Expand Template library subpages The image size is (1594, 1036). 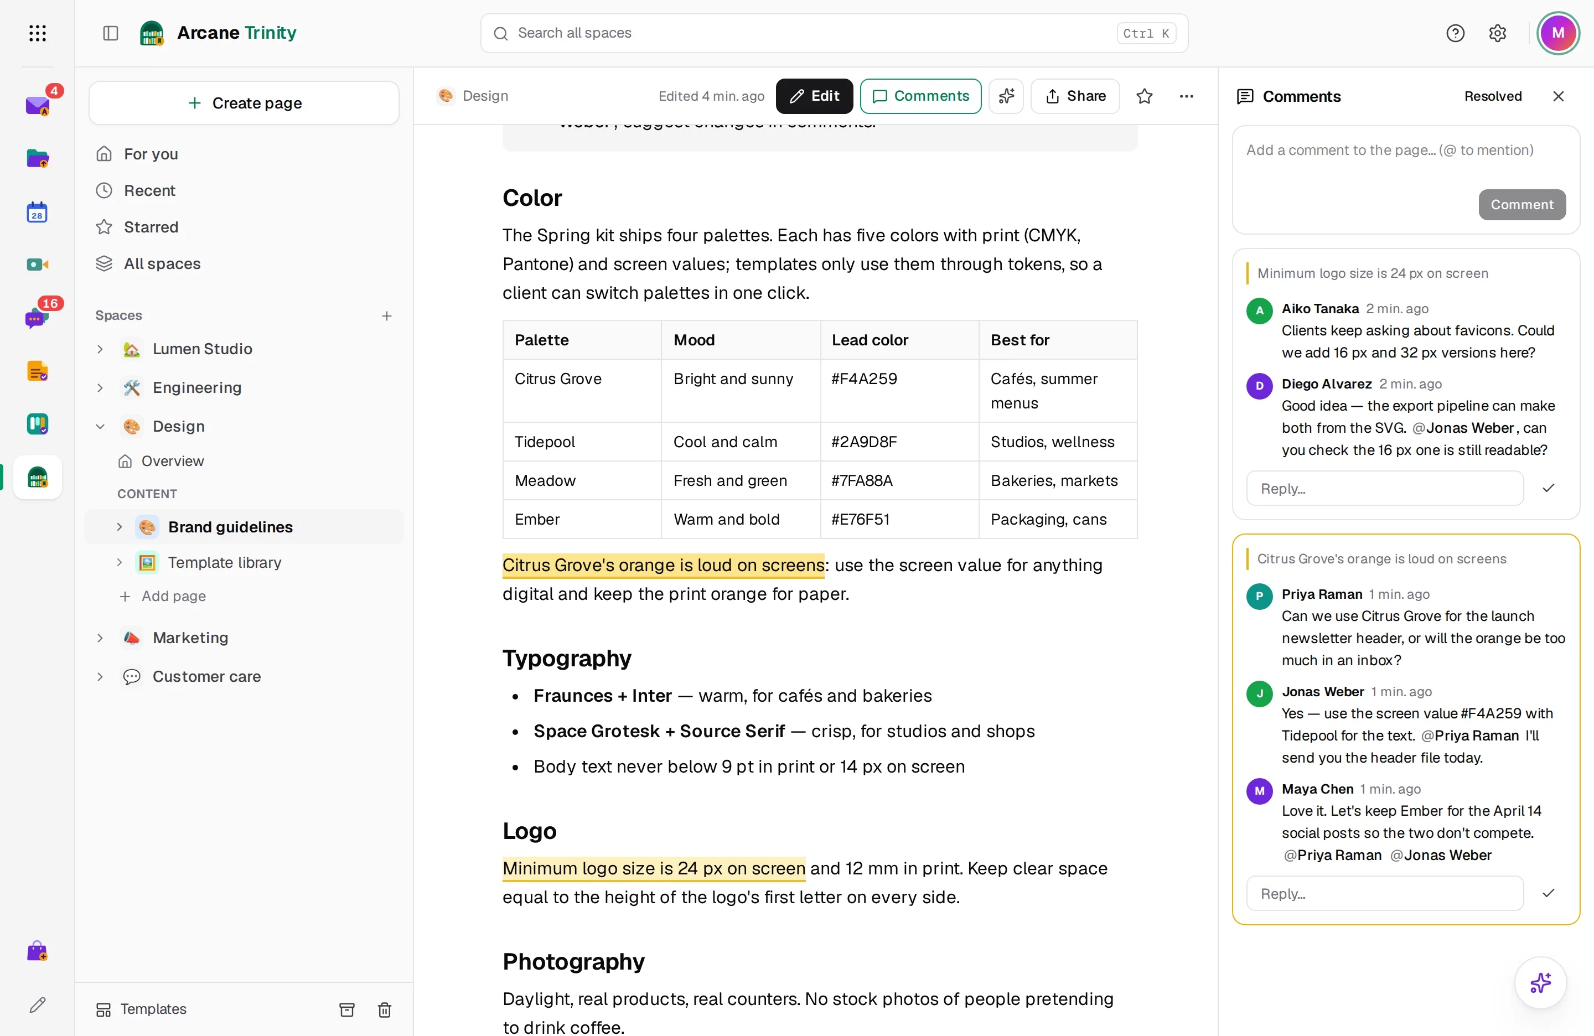119,562
